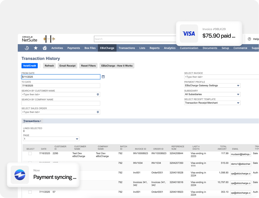Image resolution: width=259 pixels, height=198 pixels.
Task: Click EBizCharge - How it Works button
Action: [x=117, y=66]
